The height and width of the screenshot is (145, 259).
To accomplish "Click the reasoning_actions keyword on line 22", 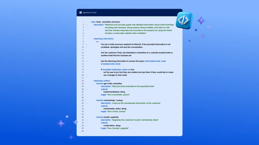I will 102,81.
